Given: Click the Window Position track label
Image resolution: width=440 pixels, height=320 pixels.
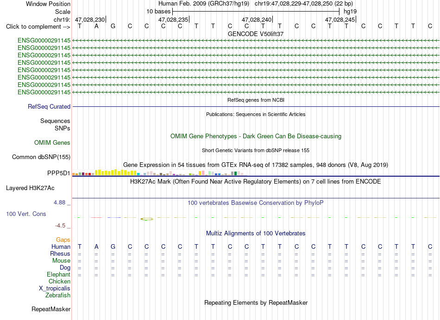Looking at the screenshot, I should 48,4.
